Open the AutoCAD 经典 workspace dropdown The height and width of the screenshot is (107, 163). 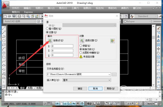point(20,21)
